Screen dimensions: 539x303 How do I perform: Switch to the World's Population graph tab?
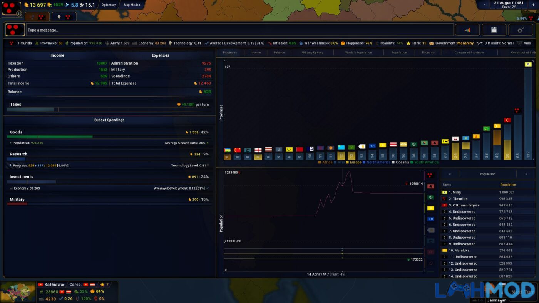click(358, 52)
